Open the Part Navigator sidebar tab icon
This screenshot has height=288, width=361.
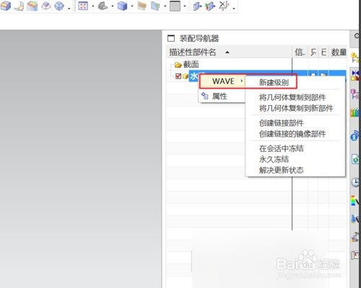click(x=356, y=94)
